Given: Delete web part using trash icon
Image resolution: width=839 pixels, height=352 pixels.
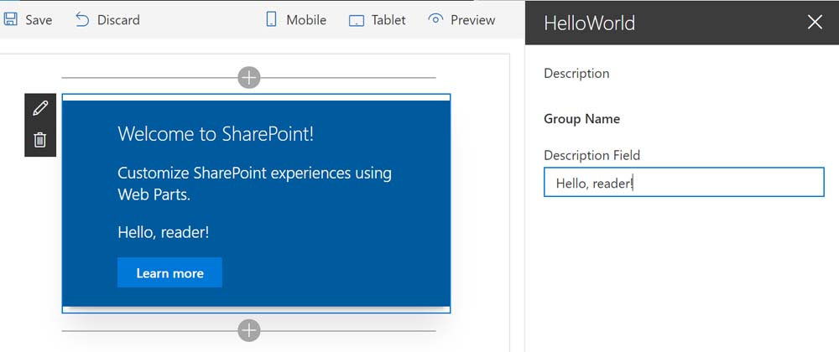Looking at the screenshot, I should tap(40, 140).
